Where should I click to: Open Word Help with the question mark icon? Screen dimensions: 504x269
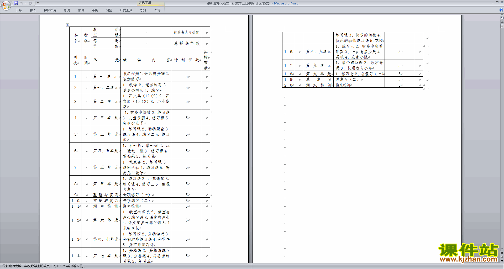point(501,10)
